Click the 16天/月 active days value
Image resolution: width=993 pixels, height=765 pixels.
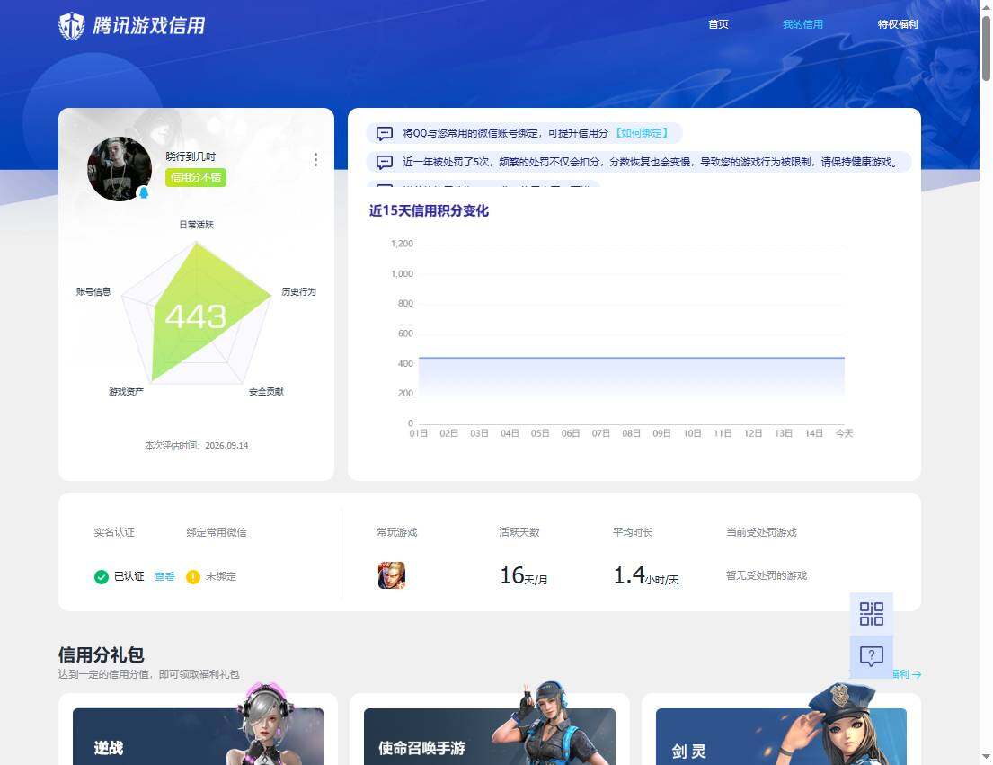tap(524, 575)
